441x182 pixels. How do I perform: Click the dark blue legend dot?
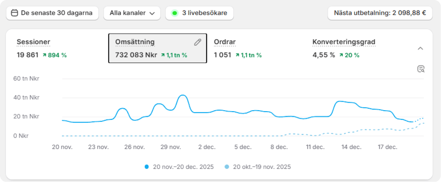pyautogui.click(x=147, y=167)
